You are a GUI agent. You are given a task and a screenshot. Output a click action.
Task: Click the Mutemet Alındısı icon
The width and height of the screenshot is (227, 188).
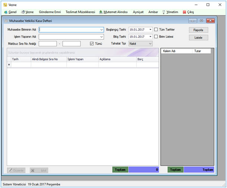point(101,12)
